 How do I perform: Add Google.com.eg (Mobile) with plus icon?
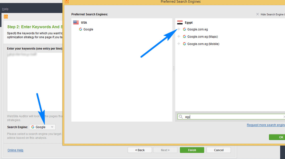point(179,44)
